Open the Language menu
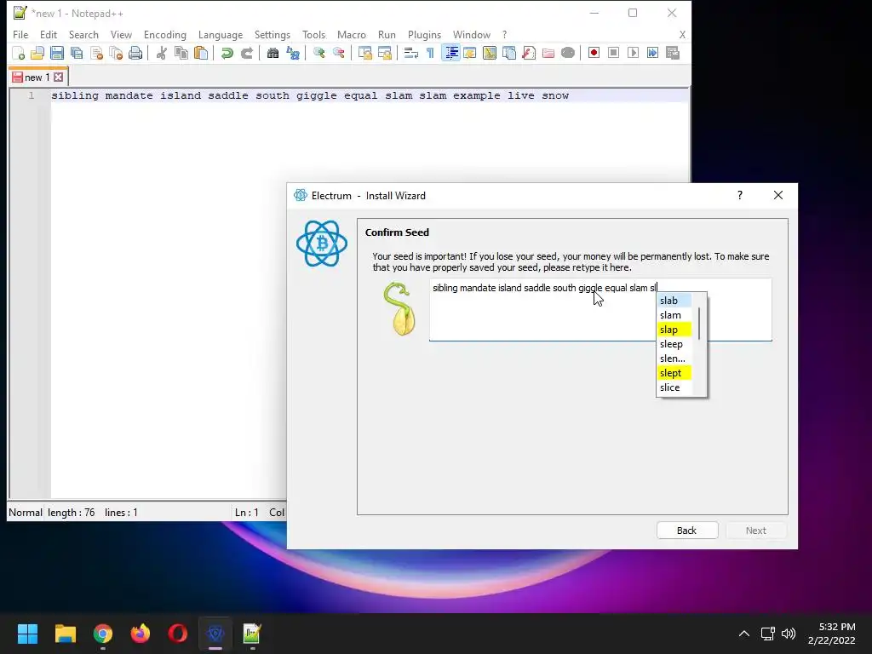Image resolution: width=872 pixels, height=654 pixels. (x=221, y=34)
